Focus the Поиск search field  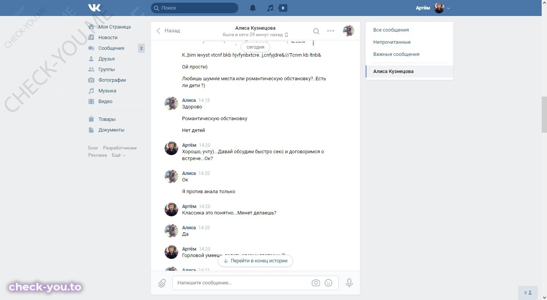pos(194,8)
